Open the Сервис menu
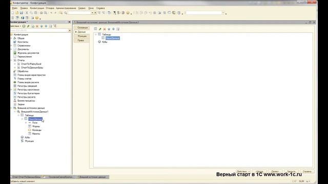Image resolution: width=328 pixels, height=184 pixels. coord(82,8)
